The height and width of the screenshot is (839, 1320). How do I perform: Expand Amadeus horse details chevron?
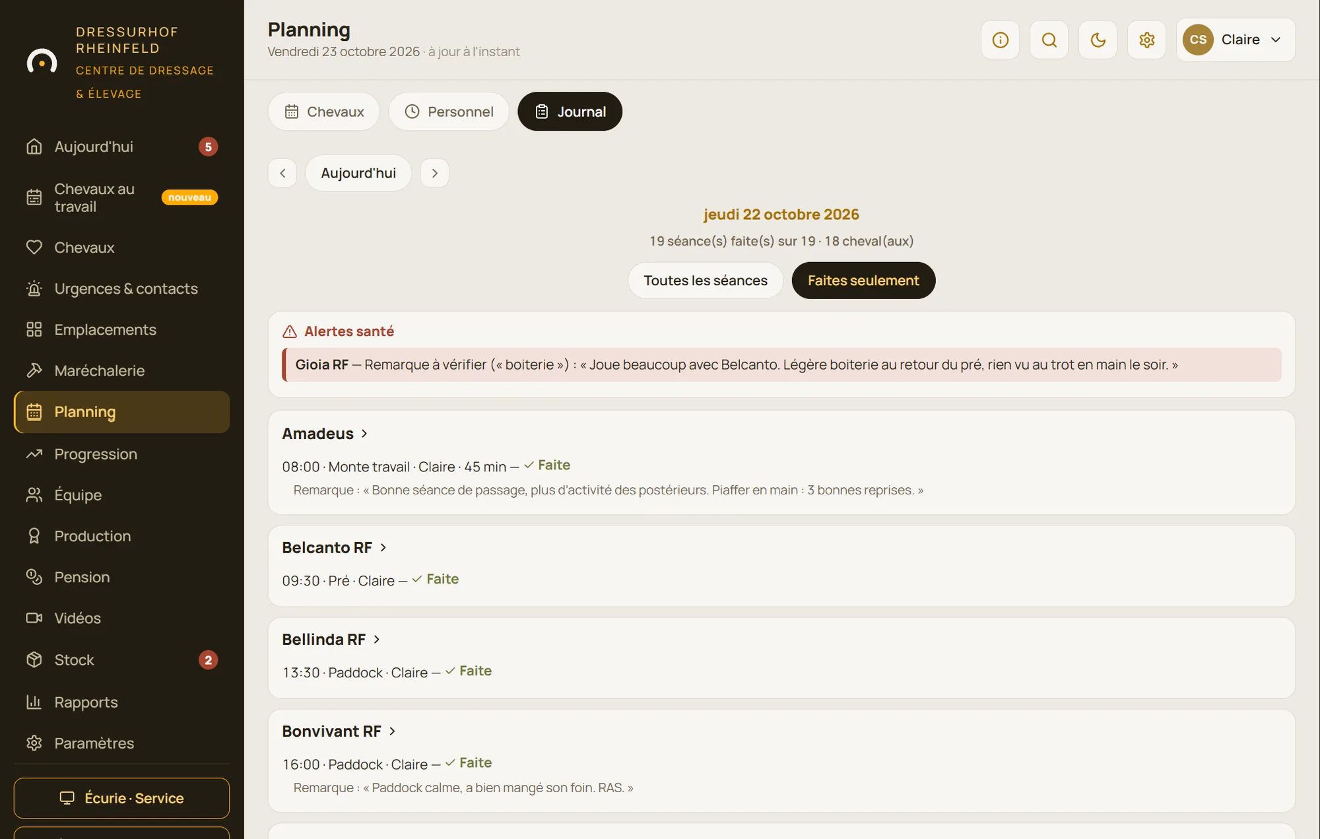click(x=364, y=434)
